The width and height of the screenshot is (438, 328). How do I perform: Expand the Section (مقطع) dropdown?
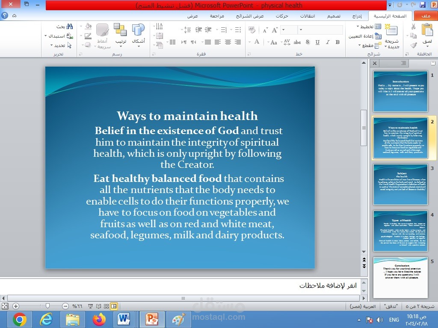(359, 45)
